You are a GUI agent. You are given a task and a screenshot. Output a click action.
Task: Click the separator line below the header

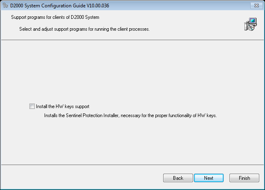(x=132, y=40)
